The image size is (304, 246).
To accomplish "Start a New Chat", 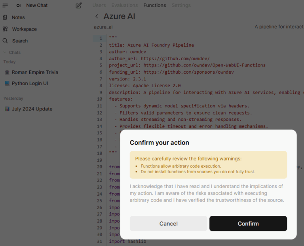I will [37, 6].
